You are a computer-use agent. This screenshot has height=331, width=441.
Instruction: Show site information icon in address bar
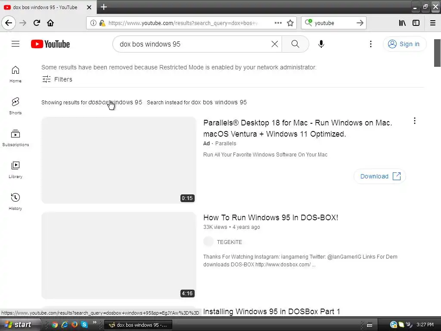[93, 23]
